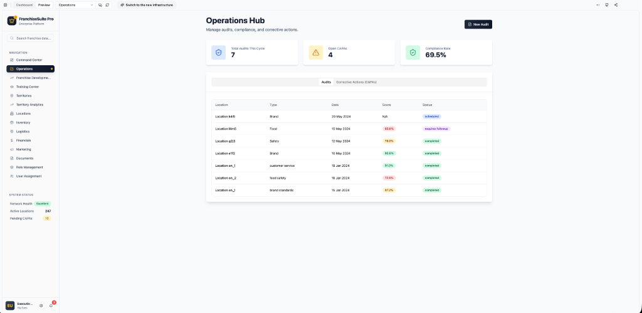This screenshot has width=642, height=313.
Task: Open Financials in the sidebar navigation
Action: pos(30,141)
